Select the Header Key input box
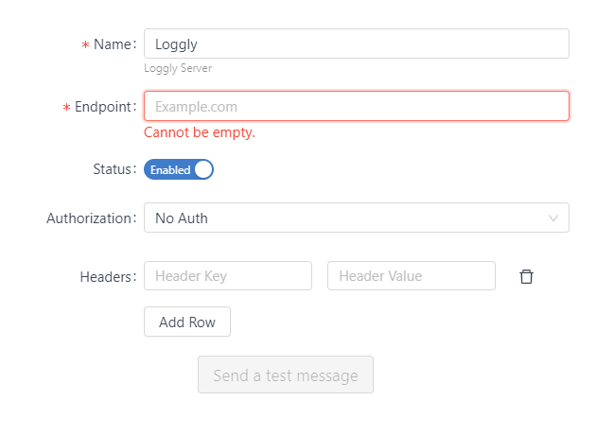 tap(228, 276)
